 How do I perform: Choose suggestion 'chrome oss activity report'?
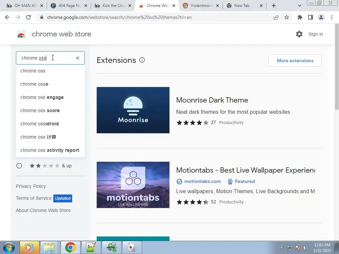point(50,150)
